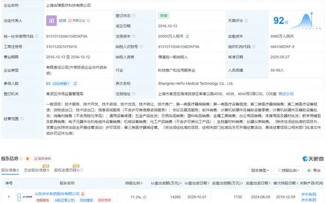Viewport: 326px width, 203px height.
Task: Click the 控股股东 tag
Action: tap(43, 200)
